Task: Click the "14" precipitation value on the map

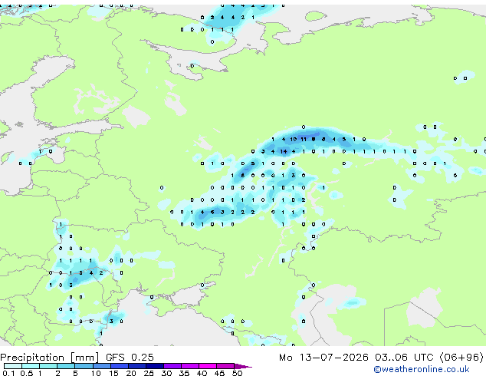Action: point(284,152)
